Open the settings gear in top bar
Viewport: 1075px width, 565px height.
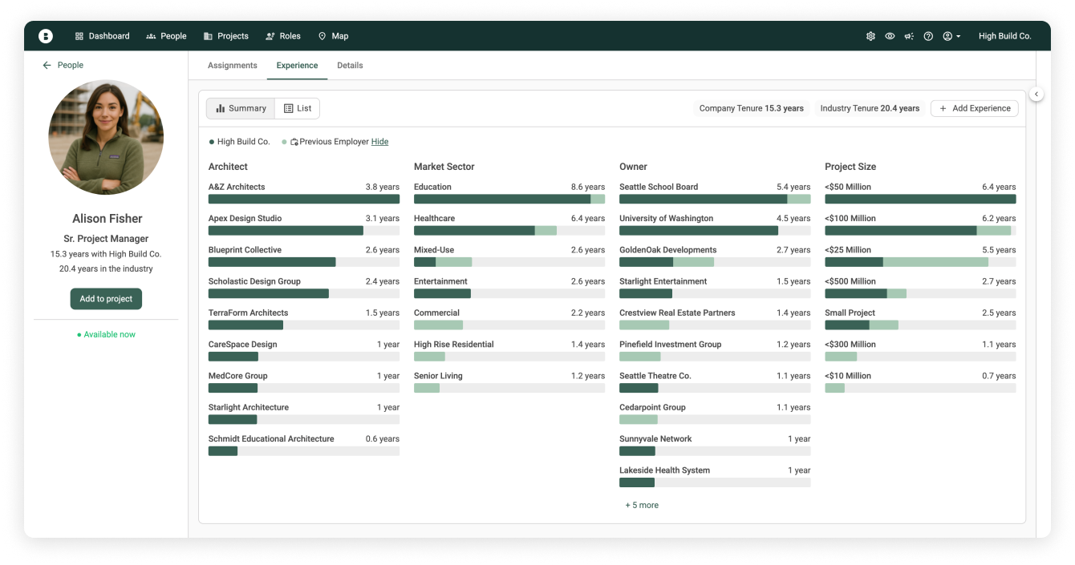(870, 36)
